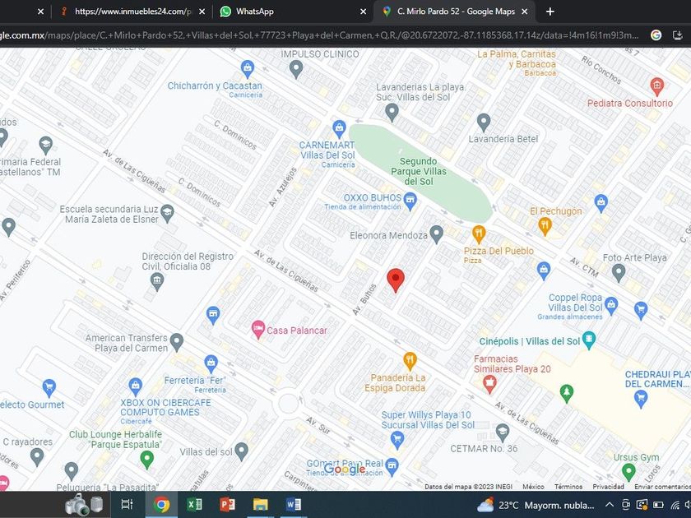Image resolution: width=691 pixels, height=518 pixels.
Task: Click the México link in map footer
Action: point(533,487)
